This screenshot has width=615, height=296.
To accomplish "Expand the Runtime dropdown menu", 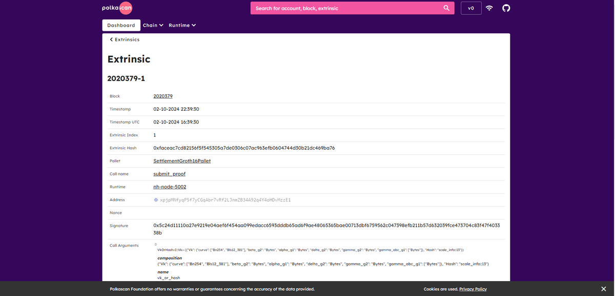I will point(182,25).
